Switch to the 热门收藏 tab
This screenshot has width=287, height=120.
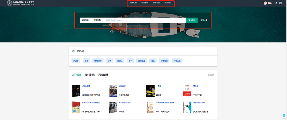coord(90,75)
